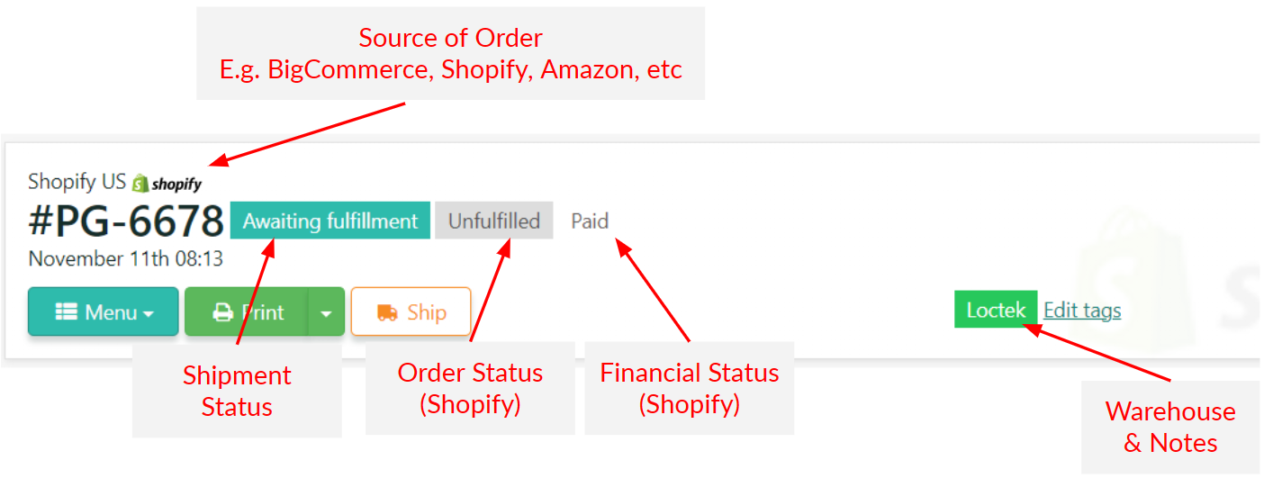Click the printer icon on Print button
The width and height of the screenshot is (1264, 478).
222,312
